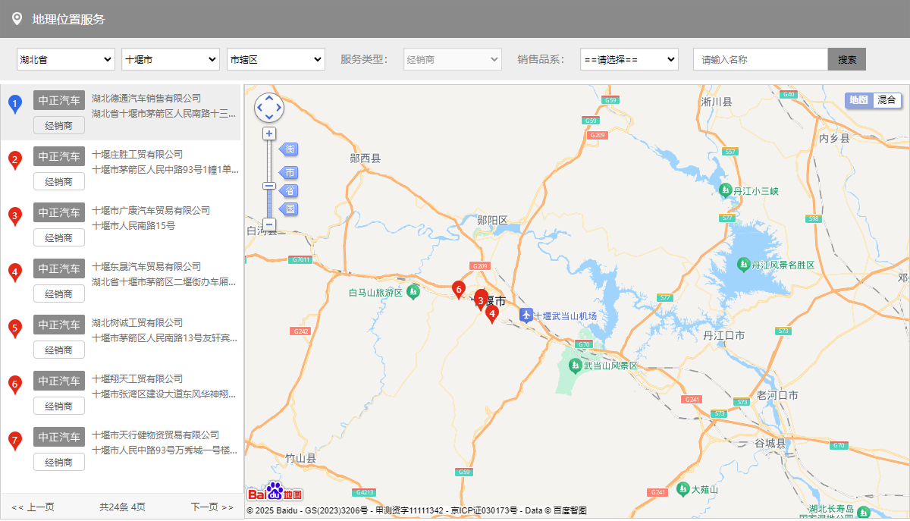Click the map zoom slider handle
The width and height of the screenshot is (910, 521).
tap(269, 186)
